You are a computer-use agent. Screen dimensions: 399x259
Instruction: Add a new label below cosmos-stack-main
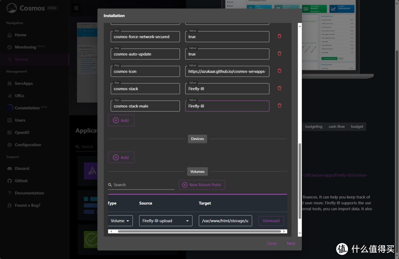point(121,120)
